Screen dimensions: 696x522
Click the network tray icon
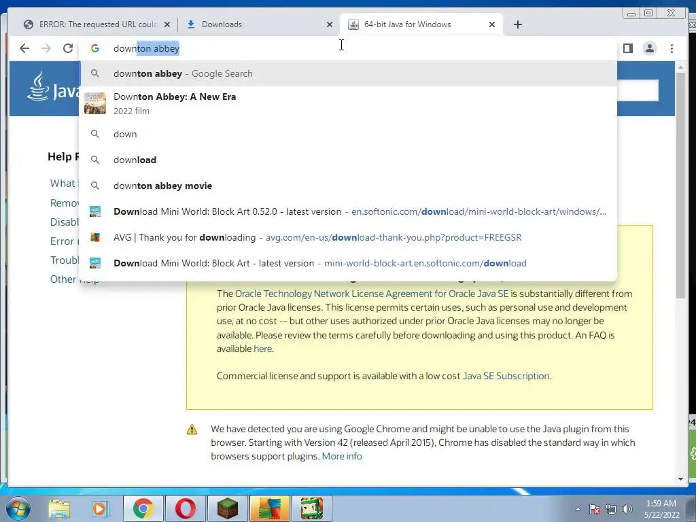pos(611,509)
